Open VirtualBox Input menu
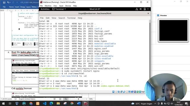The height and width of the screenshot is (106, 190). click(61, 6)
